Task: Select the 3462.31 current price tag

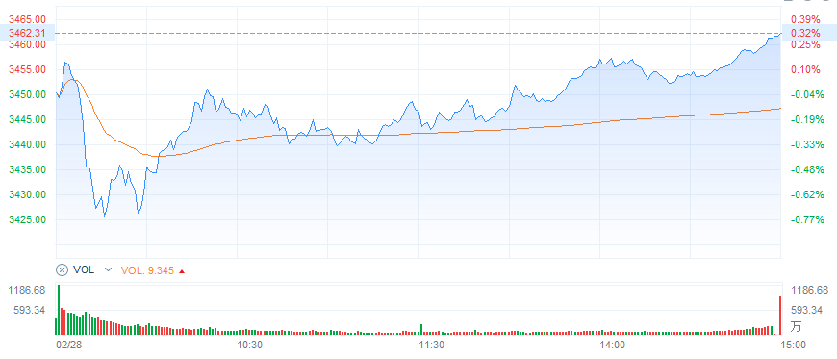Action: [x=27, y=33]
